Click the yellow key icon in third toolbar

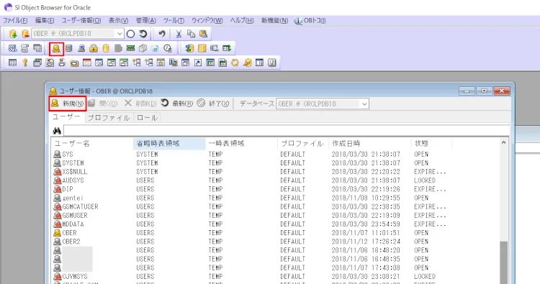24,63
